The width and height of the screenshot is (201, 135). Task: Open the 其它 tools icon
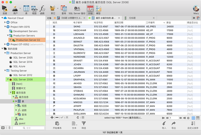click(53, 10)
